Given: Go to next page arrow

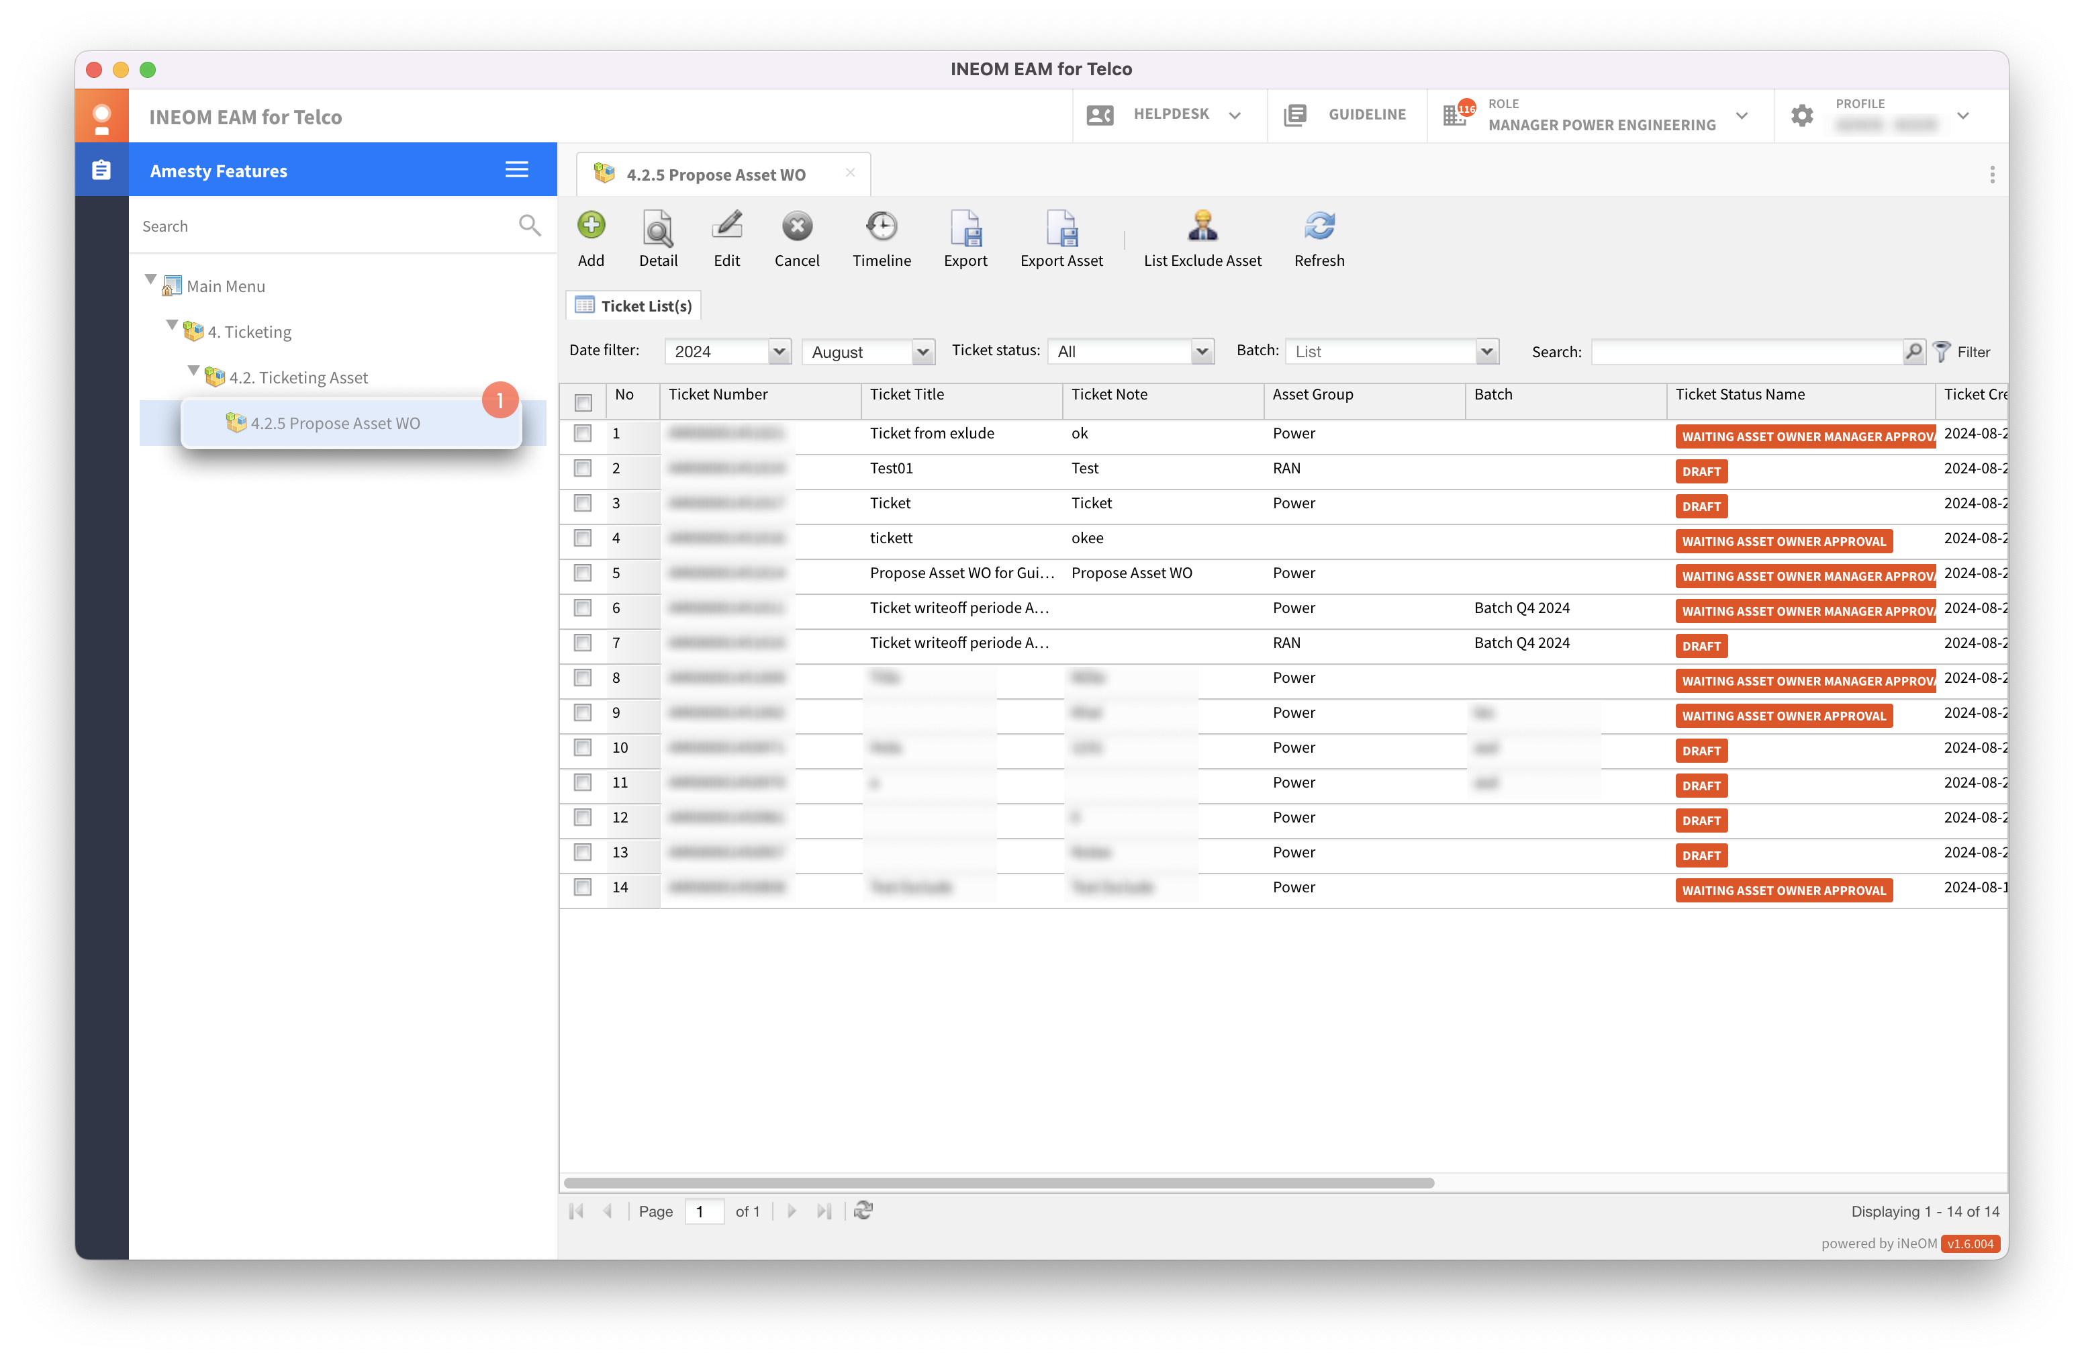Looking at the screenshot, I should (792, 1211).
